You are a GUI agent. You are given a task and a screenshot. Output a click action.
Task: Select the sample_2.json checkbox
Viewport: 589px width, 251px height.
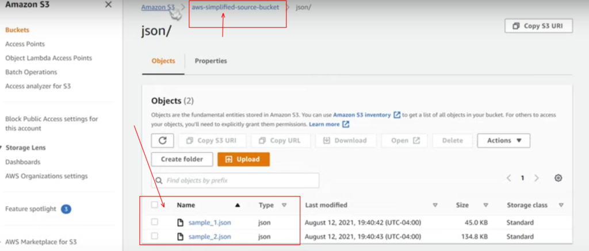click(154, 236)
